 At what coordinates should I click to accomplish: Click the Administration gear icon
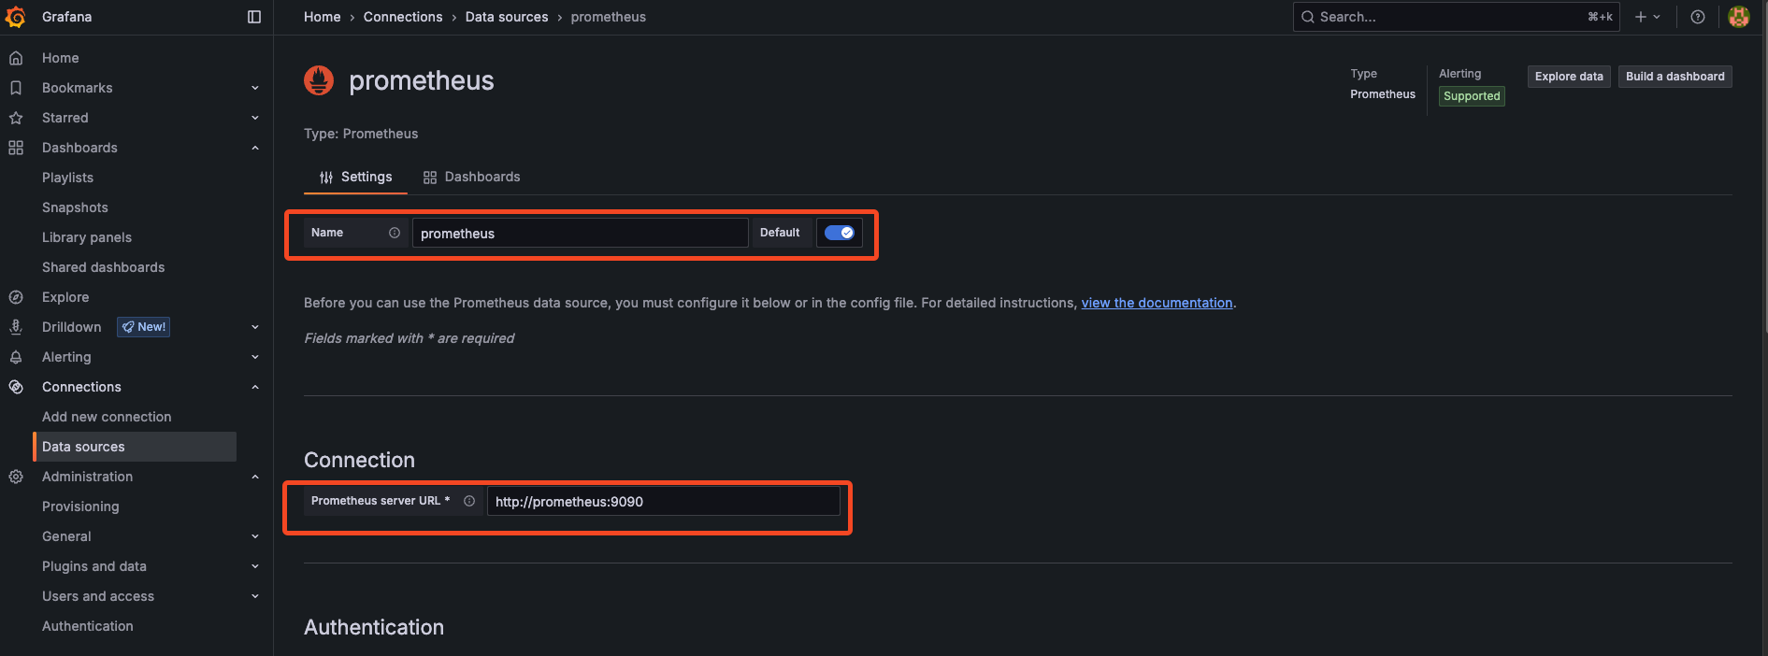pyautogui.click(x=16, y=477)
